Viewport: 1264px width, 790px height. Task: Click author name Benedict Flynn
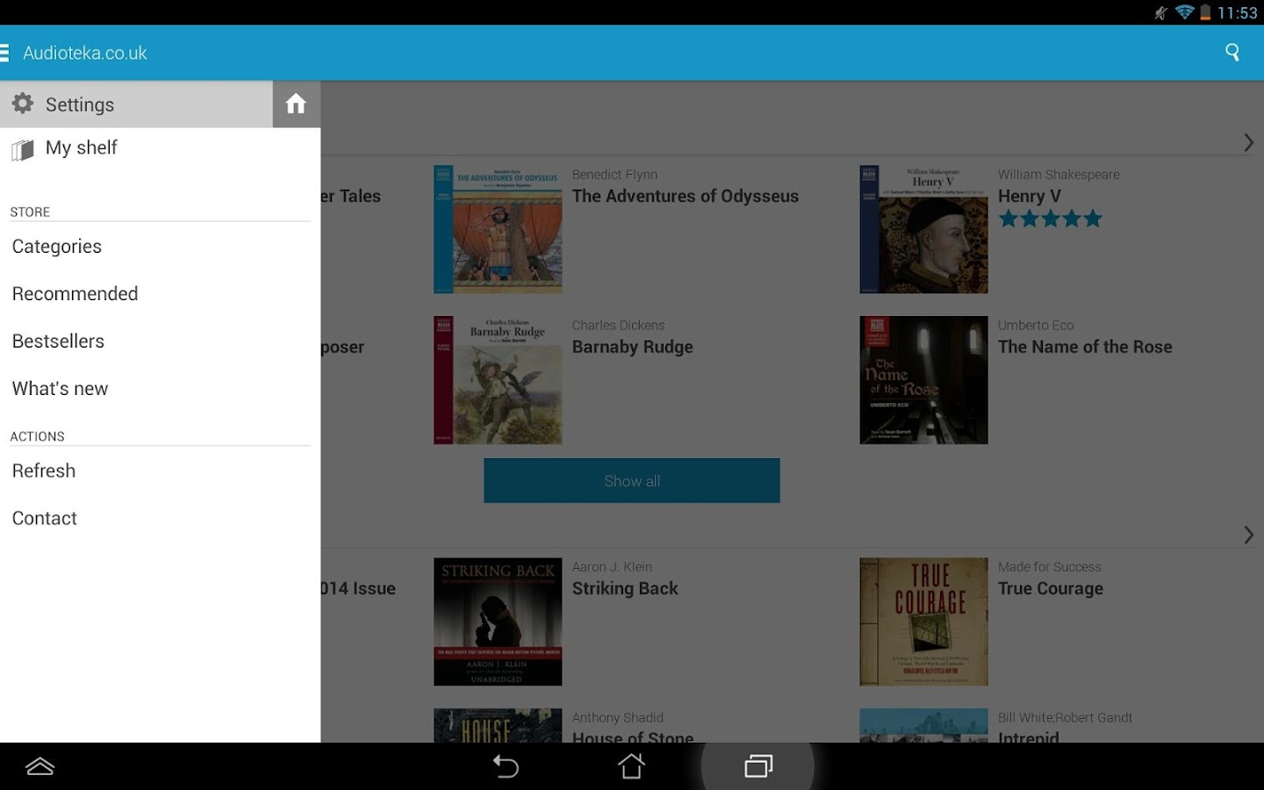pos(614,175)
